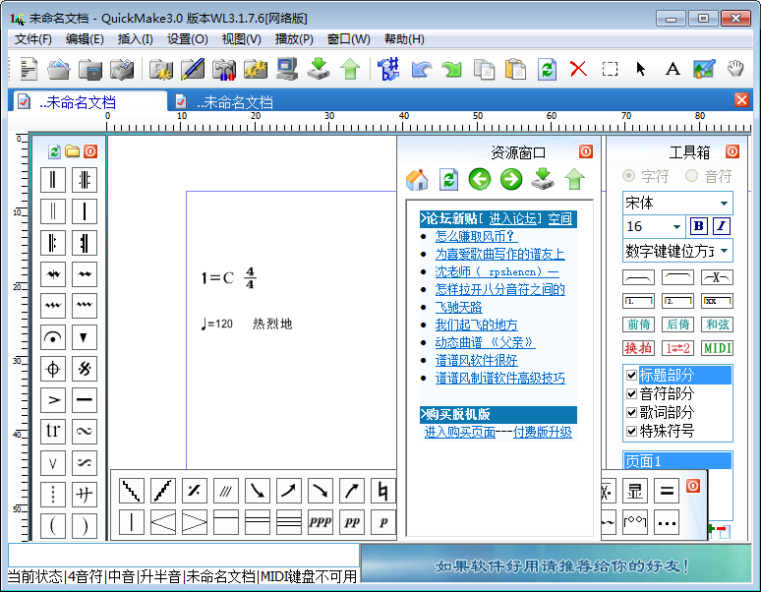
Task: Insert the crescendo hairpin symbol
Action: point(163,522)
